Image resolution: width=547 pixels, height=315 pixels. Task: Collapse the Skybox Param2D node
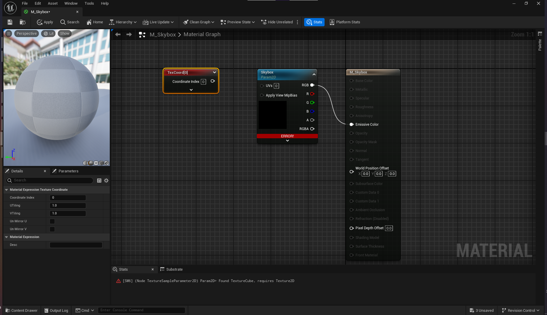pos(314,74)
